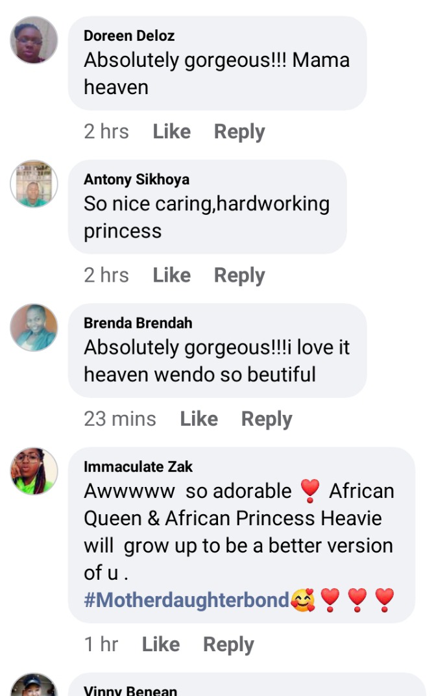Open Vinny Benean's profile picture
Screen dimensions: 436x696
point(34,685)
